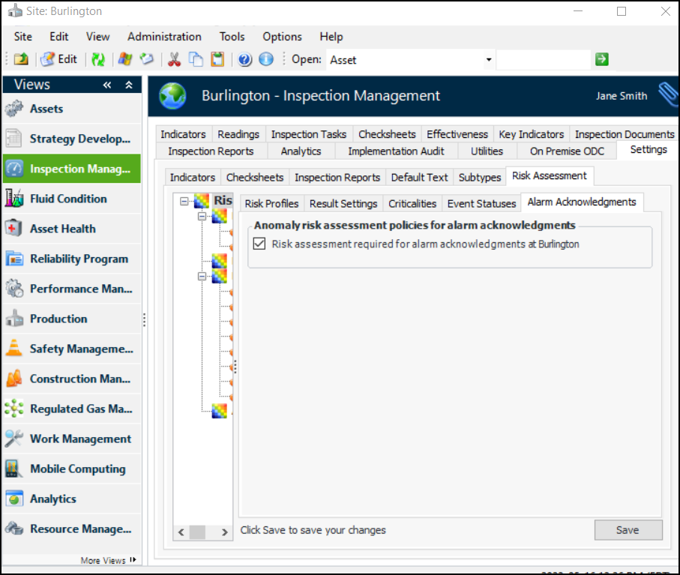Uncheck Risk assessment required for alarm acknowledgments
This screenshot has width=680, height=575.
coord(260,244)
